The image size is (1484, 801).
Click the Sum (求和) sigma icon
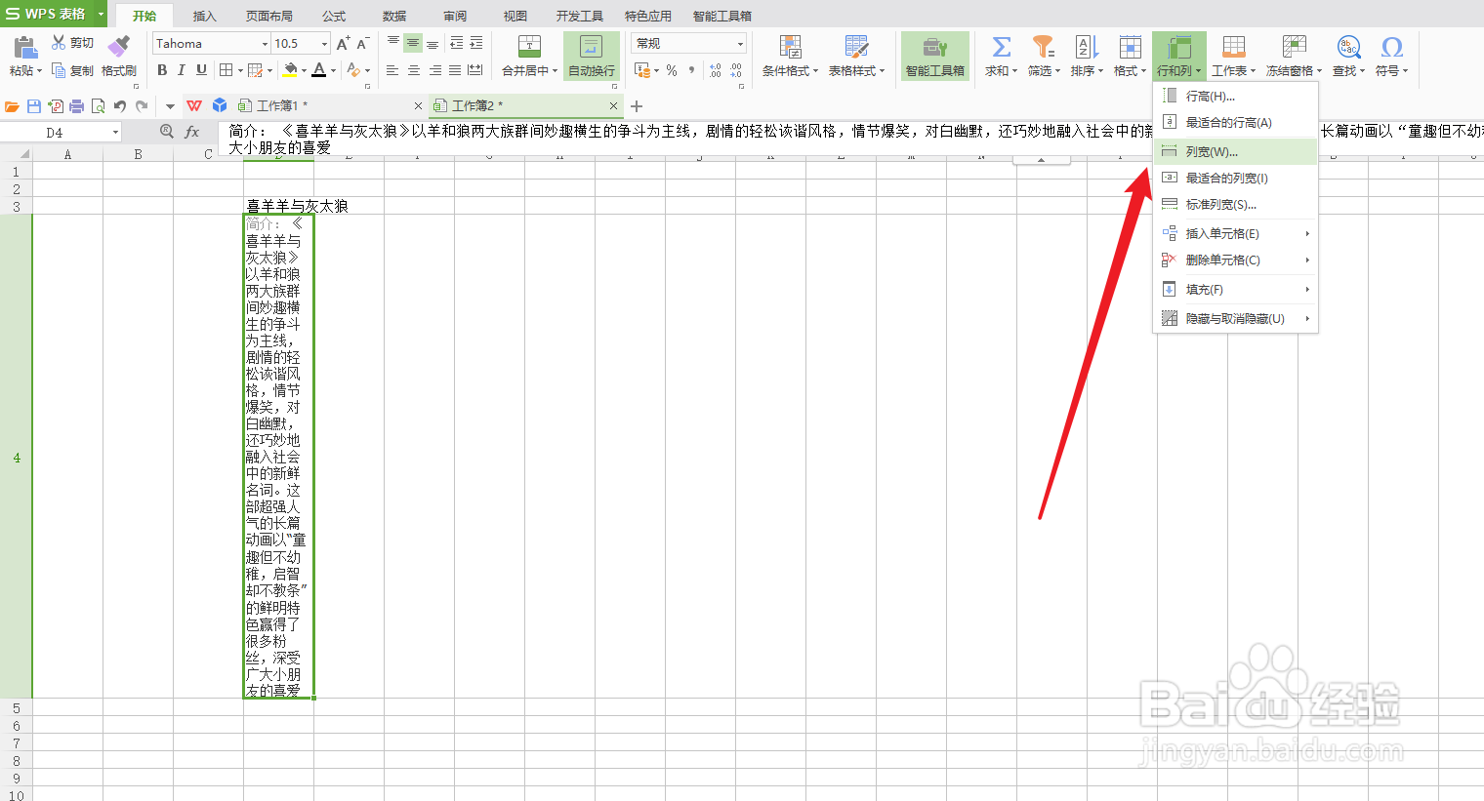tap(1001, 46)
